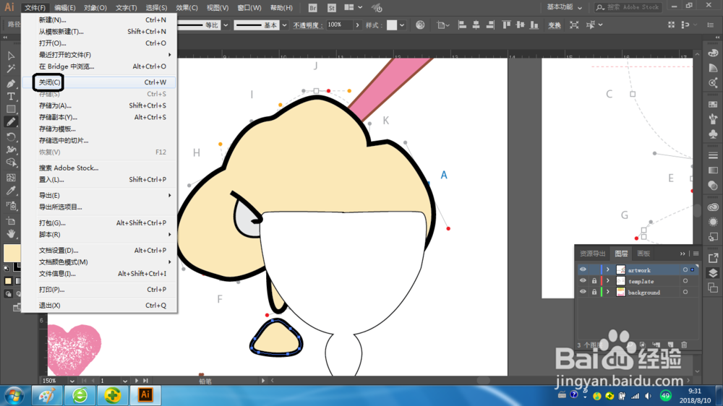Screen dimensions: 723x406
Task: Open the 编辑(E) menu
Action: pos(64,8)
